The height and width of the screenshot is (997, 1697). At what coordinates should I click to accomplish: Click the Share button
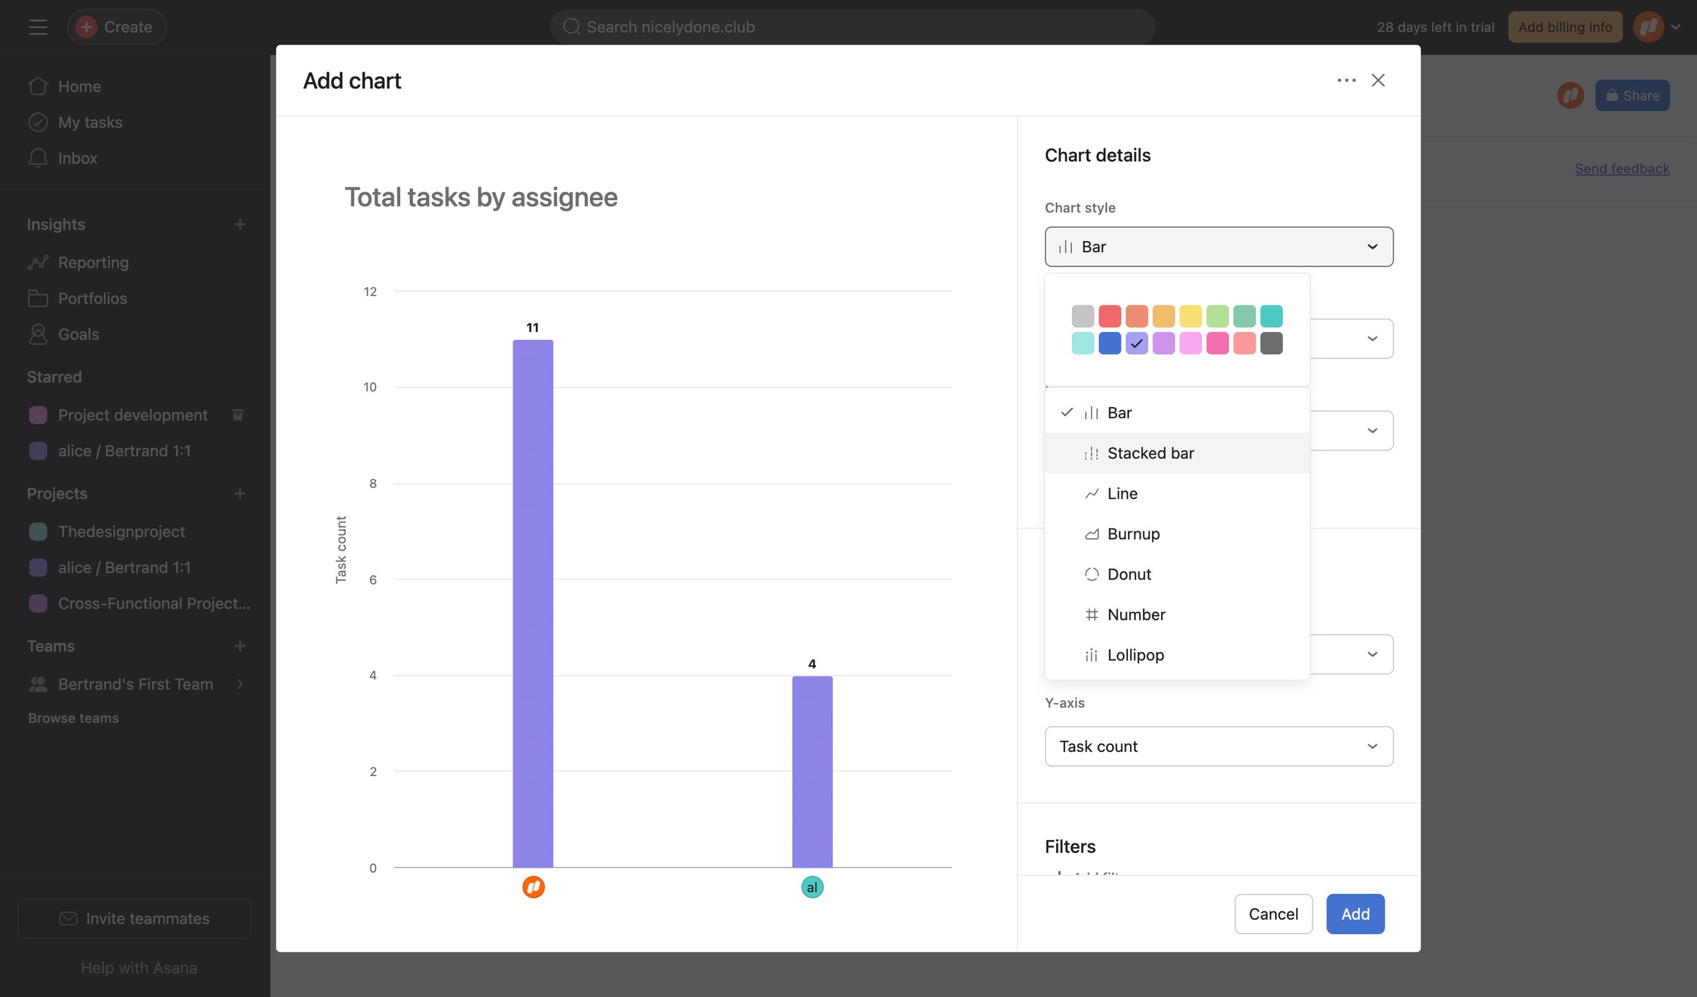click(1632, 95)
